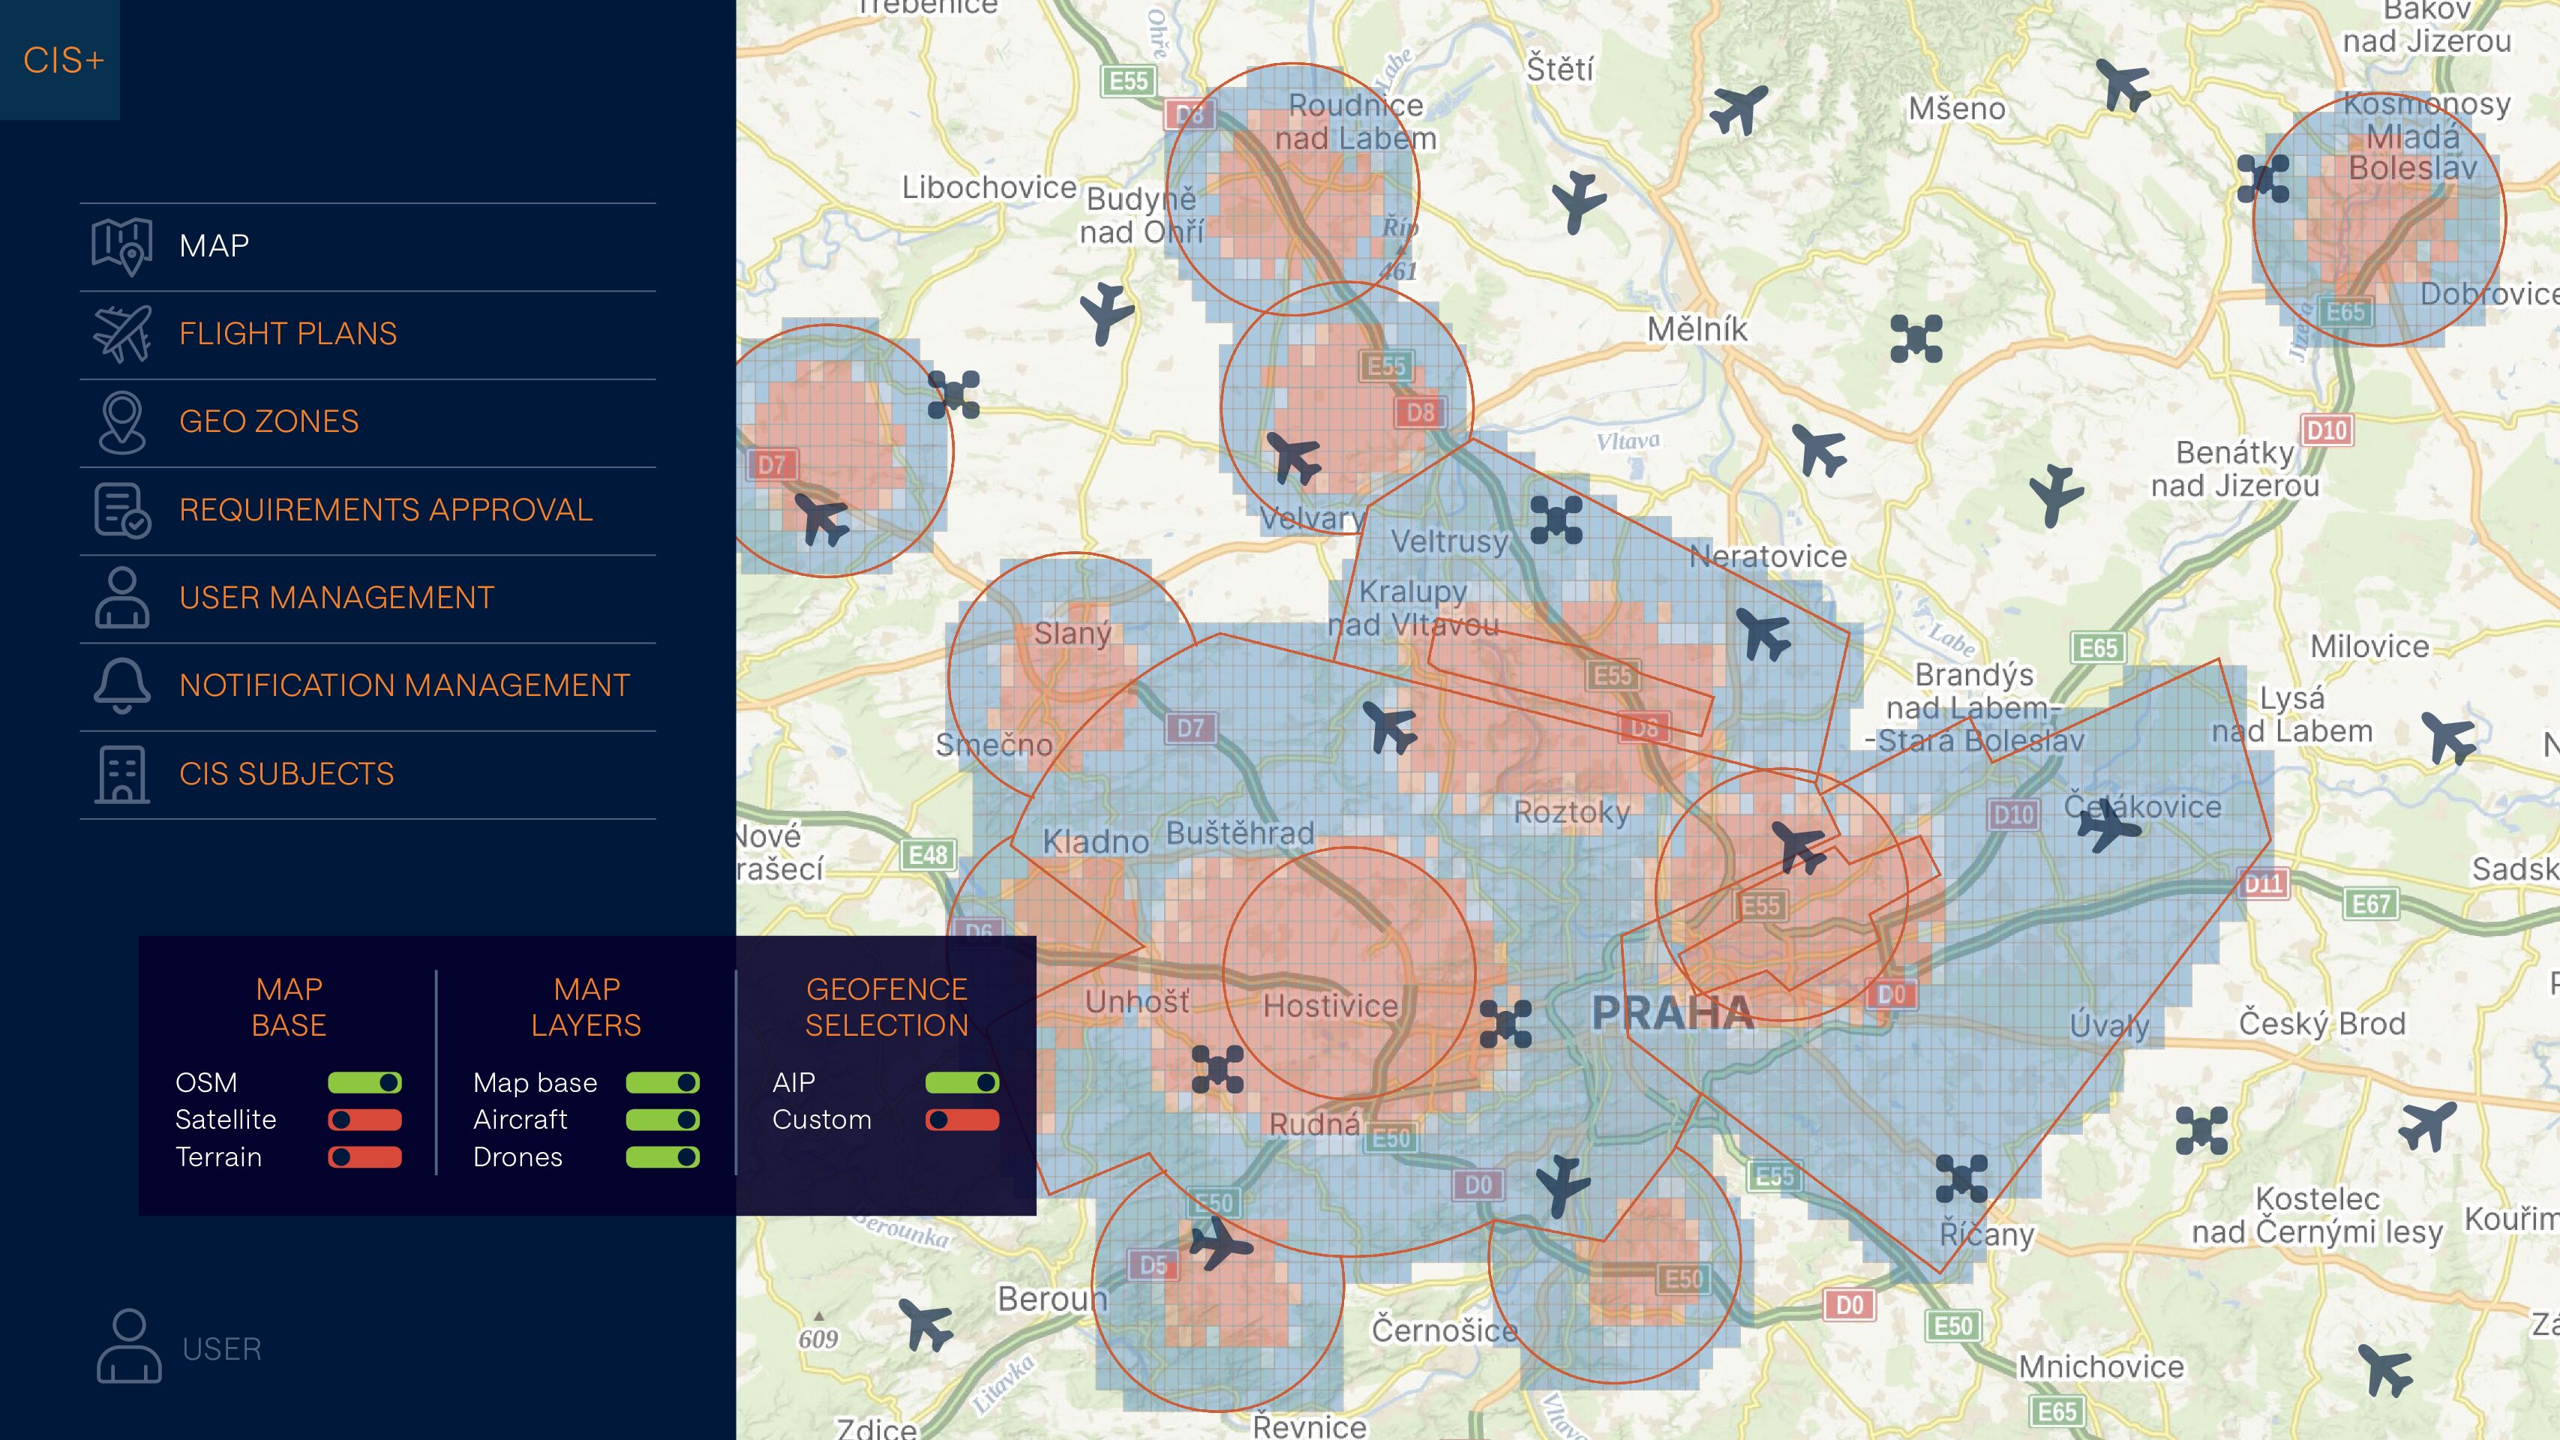The image size is (2560, 1440).
Task: Select the drone icon near Veltrusy
Action: (1556, 520)
